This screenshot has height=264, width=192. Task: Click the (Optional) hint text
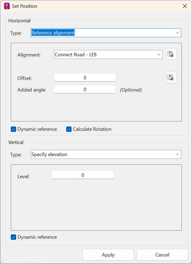pyautogui.click(x=131, y=90)
